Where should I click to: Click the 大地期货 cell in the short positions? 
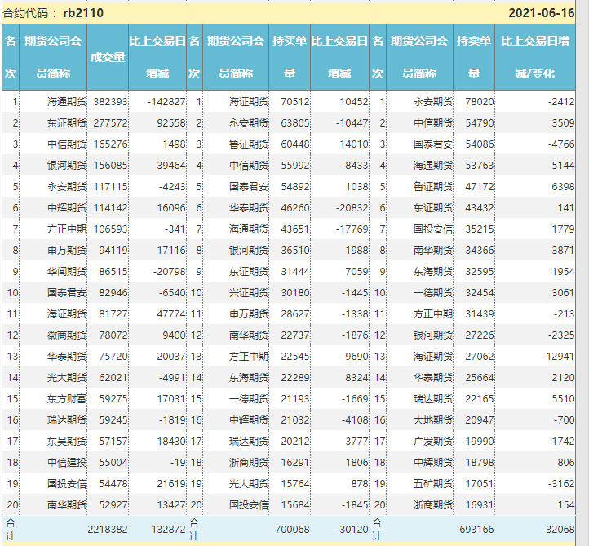[x=432, y=419]
